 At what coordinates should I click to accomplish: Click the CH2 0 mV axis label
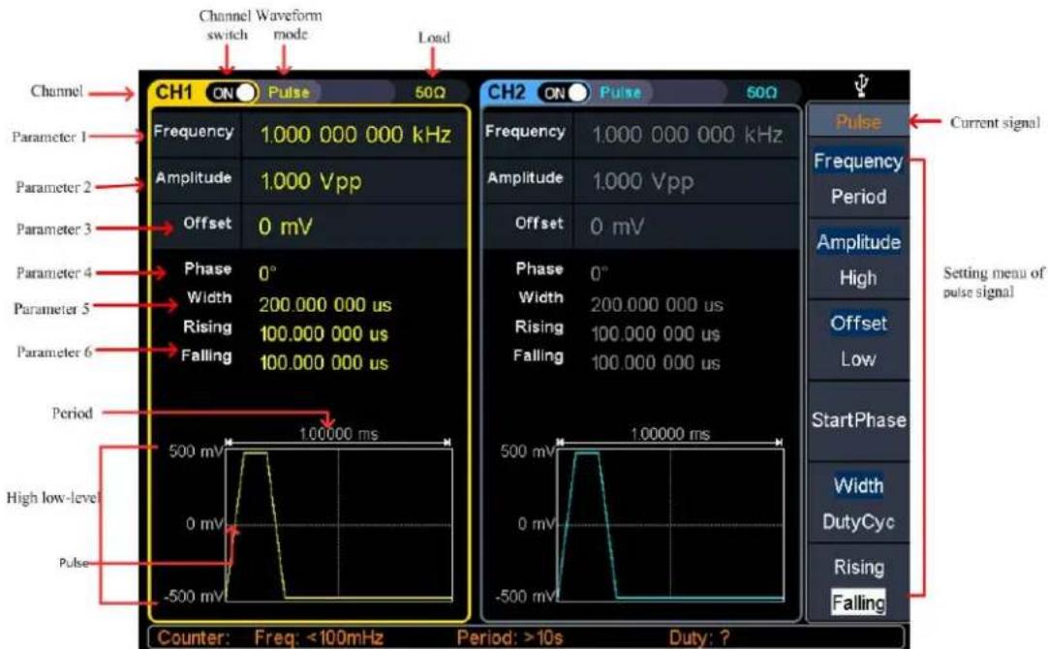coord(537,524)
